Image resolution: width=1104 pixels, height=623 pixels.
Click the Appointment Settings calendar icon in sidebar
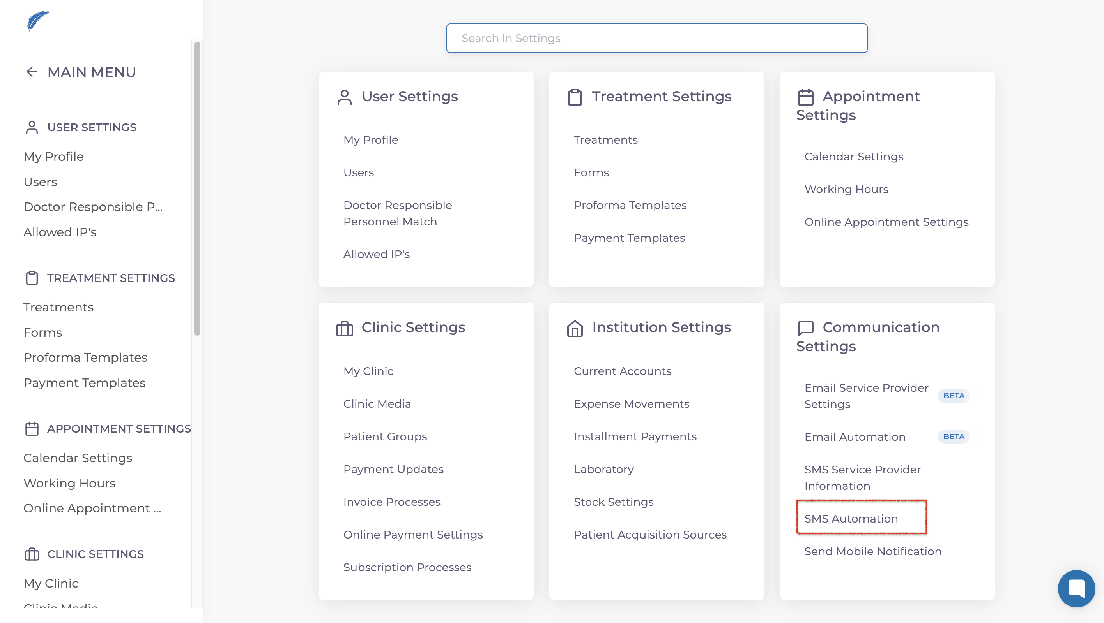pos(32,429)
